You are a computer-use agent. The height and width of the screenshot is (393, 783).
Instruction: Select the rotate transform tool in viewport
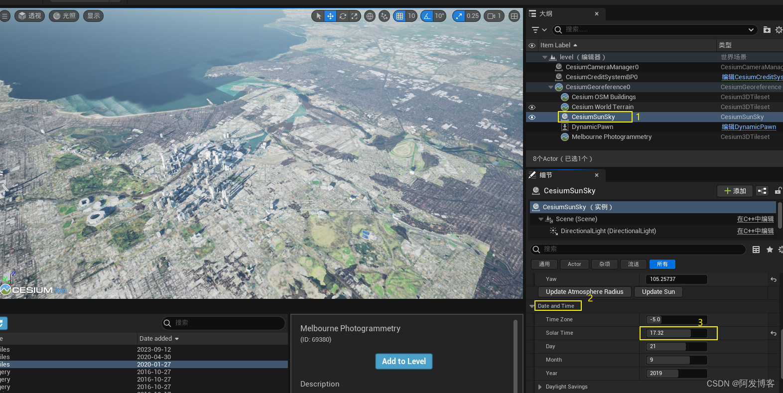(x=343, y=16)
